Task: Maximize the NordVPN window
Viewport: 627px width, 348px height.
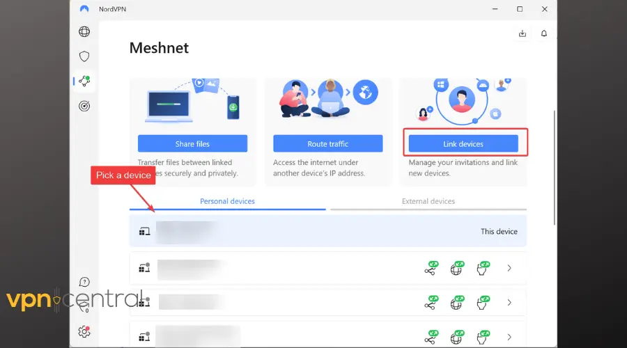Action: click(x=520, y=9)
